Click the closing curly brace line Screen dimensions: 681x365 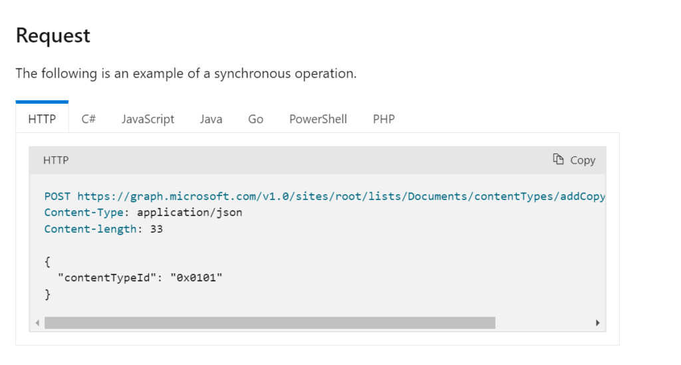47,295
